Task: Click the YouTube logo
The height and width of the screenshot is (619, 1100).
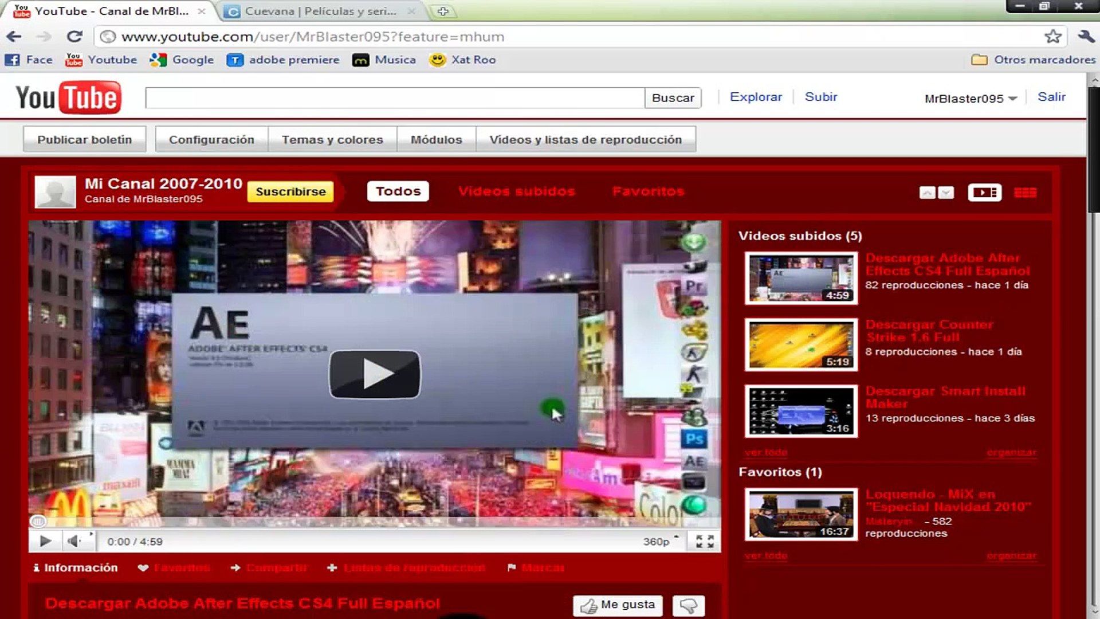Action: (x=68, y=97)
